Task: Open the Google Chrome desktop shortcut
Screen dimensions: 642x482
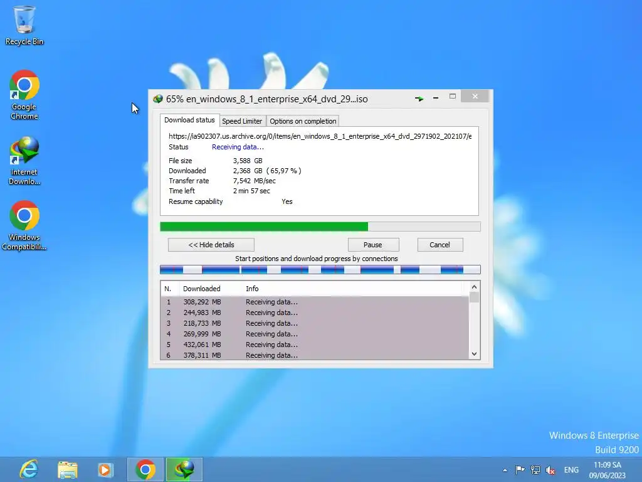Action: click(x=24, y=95)
